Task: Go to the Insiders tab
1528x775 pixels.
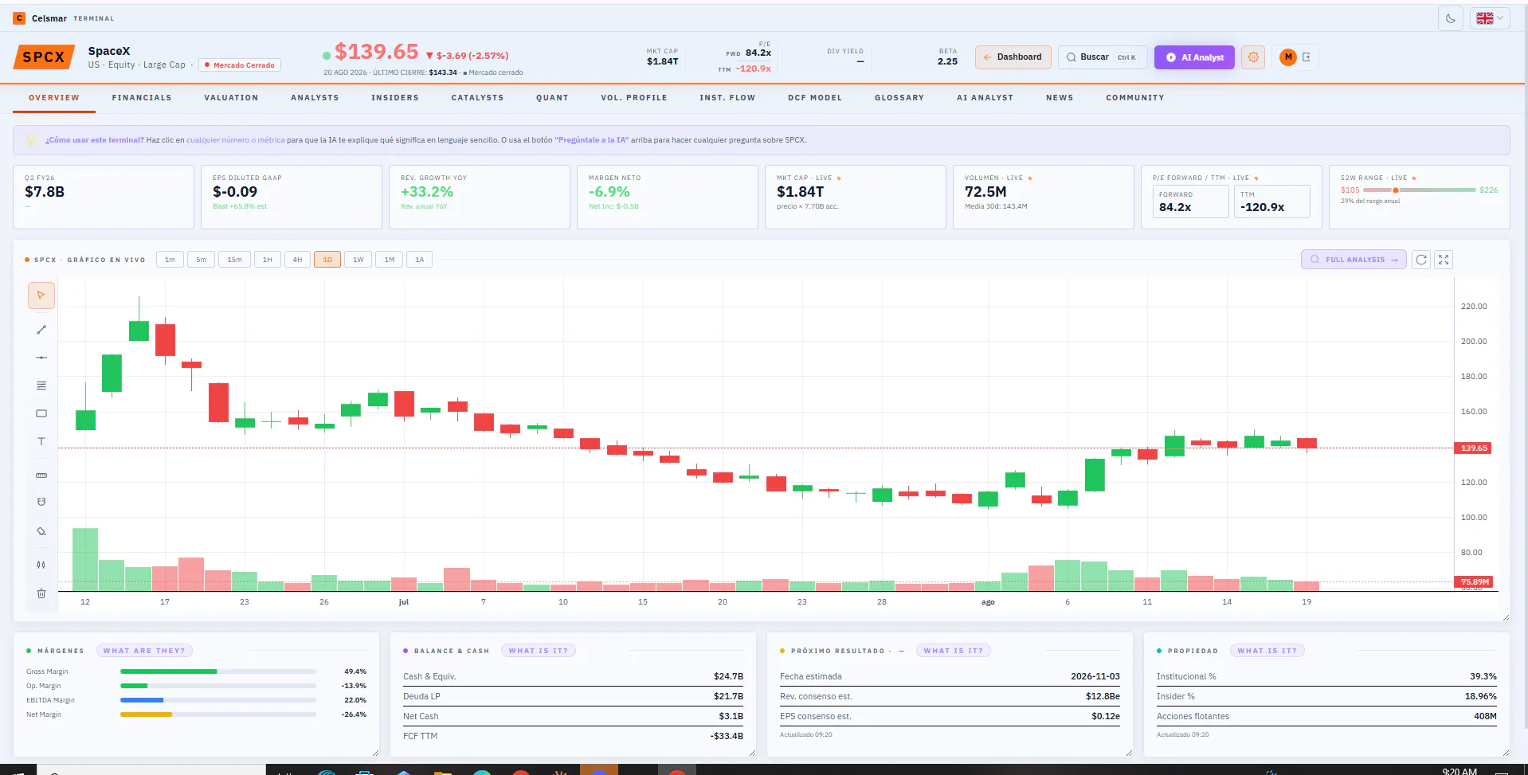Action: pyautogui.click(x=395, y=98)
